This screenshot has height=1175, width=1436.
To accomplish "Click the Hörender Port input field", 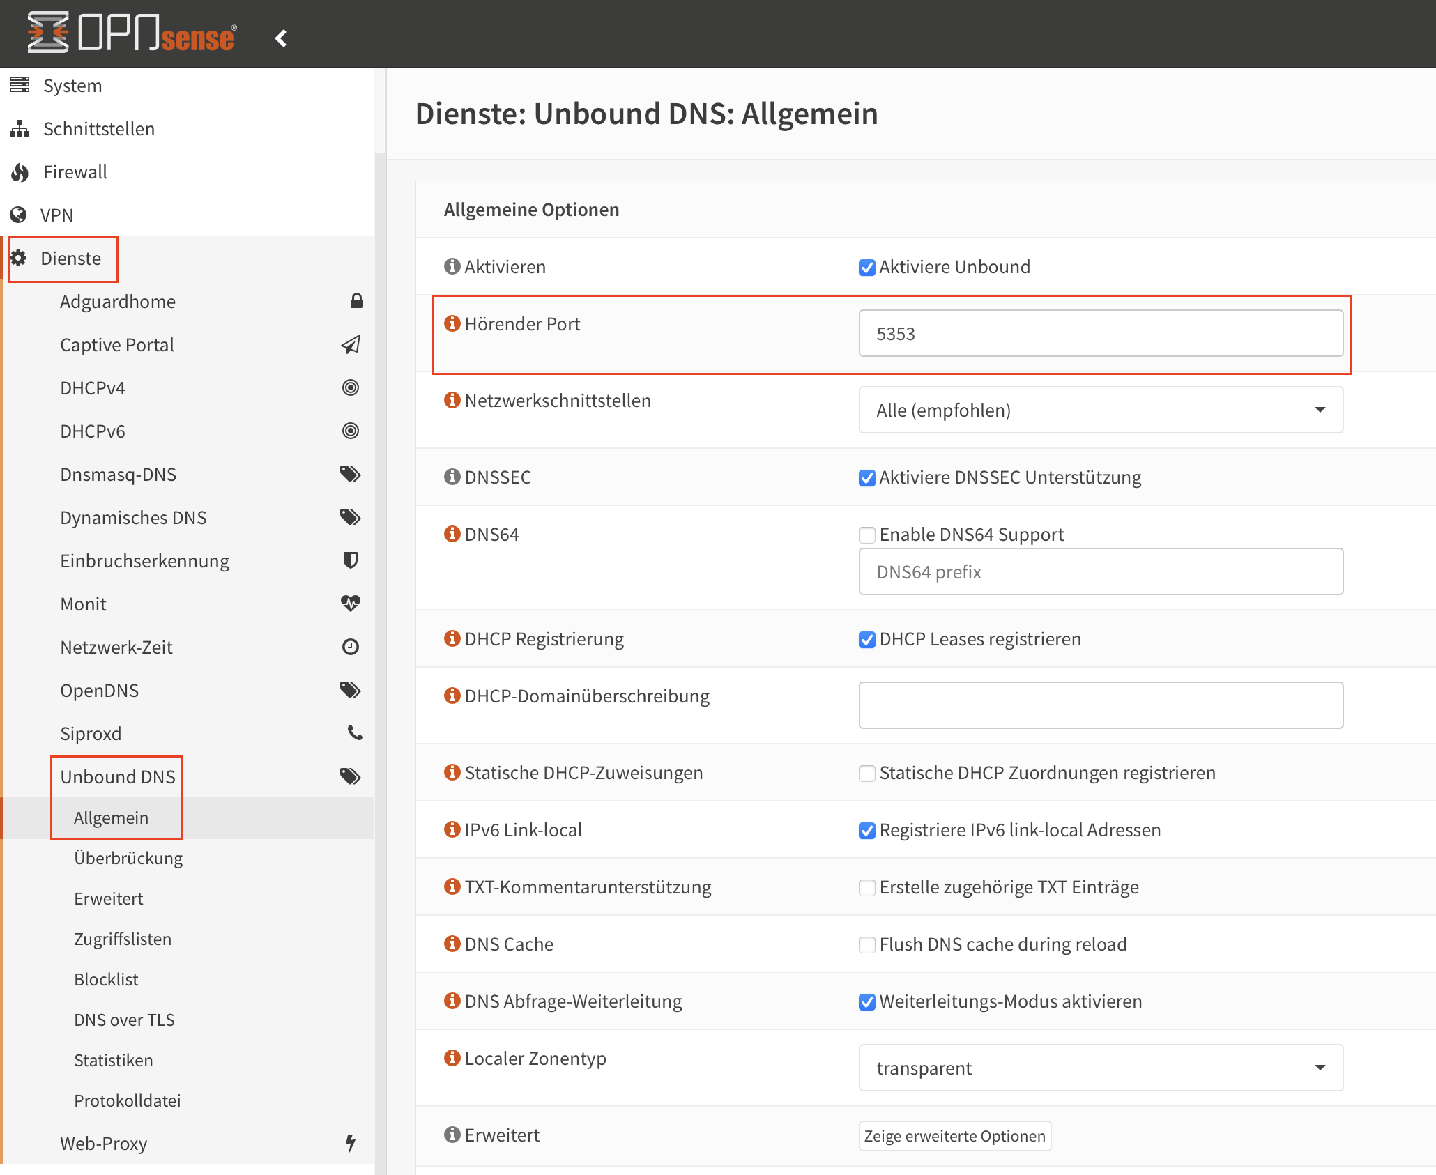I will click(1101, 333).
